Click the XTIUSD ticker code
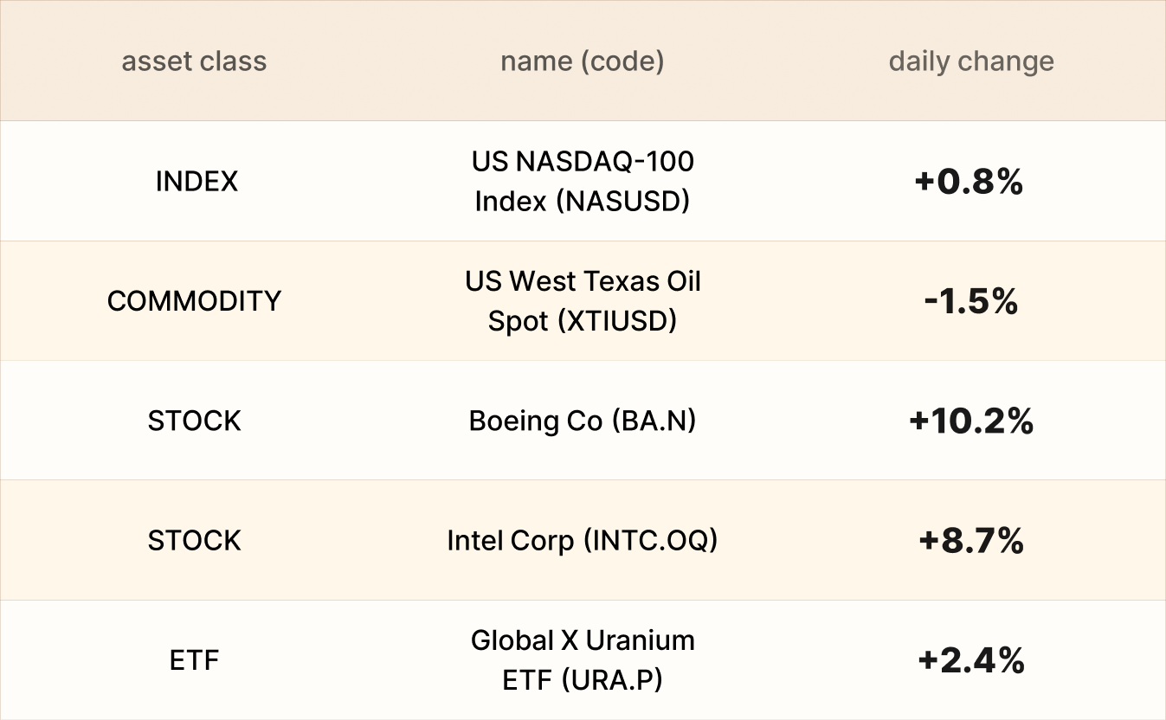 (x=617, y=321)
